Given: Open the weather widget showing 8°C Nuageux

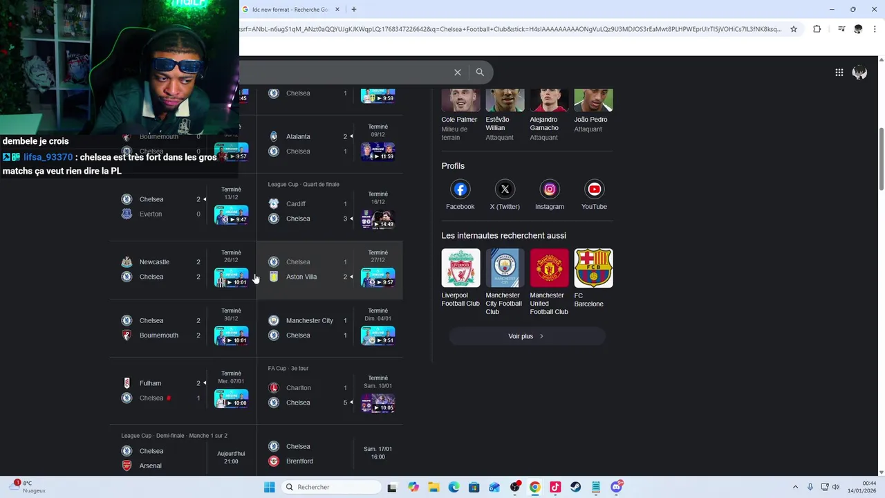Looking at the screenshot, I should pos(28,487).
